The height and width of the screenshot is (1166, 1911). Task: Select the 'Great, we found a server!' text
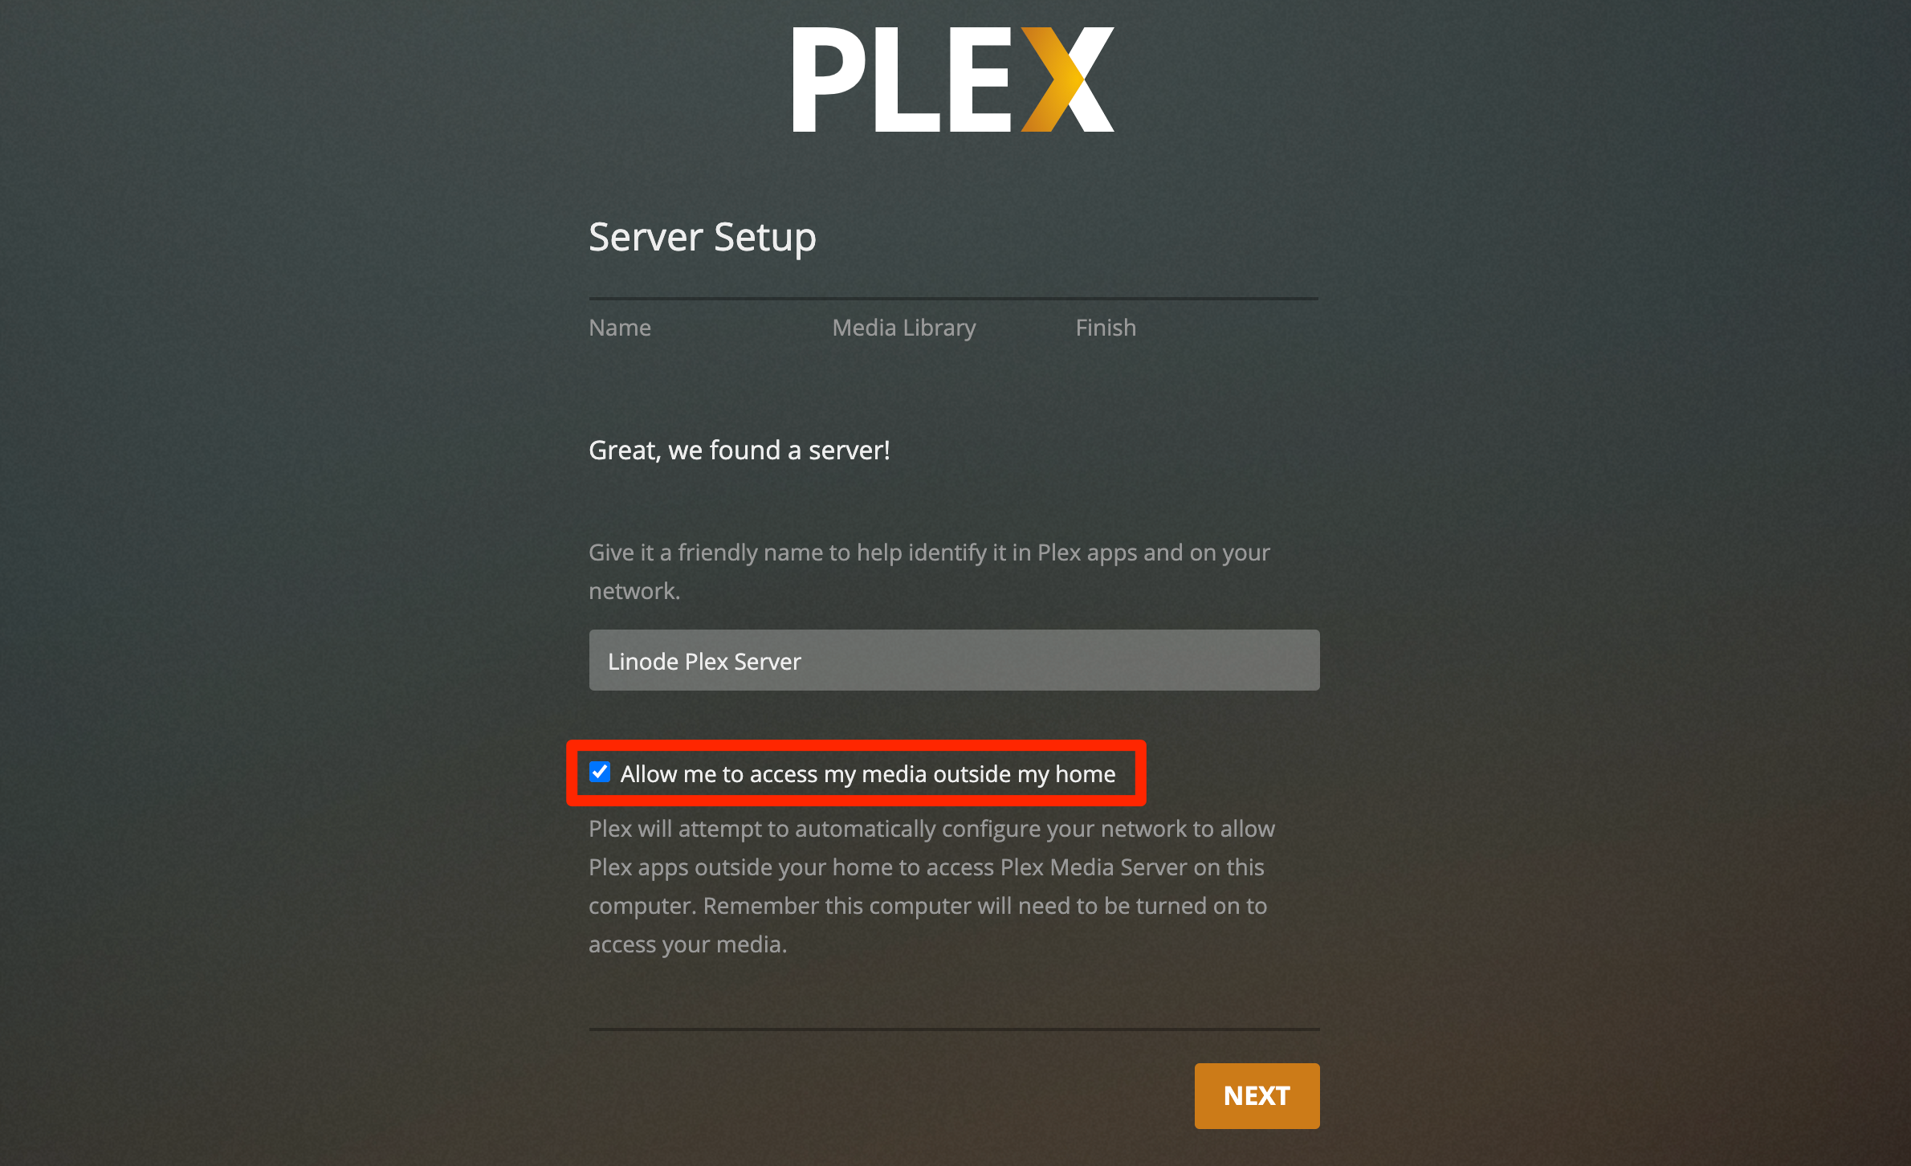point(740,450)
